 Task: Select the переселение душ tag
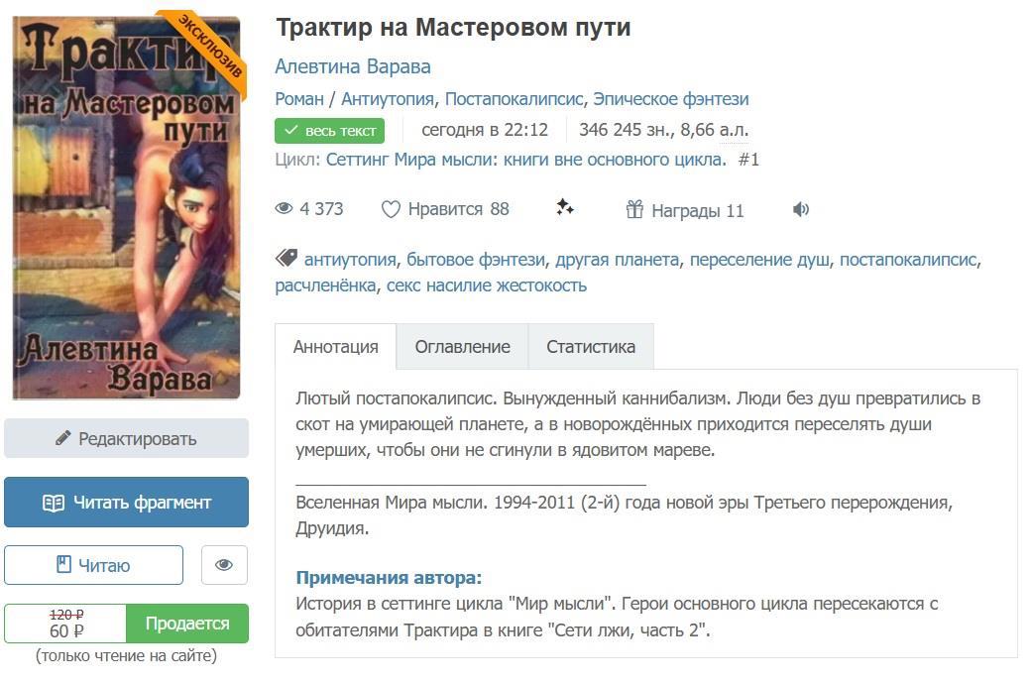point(759,260)
